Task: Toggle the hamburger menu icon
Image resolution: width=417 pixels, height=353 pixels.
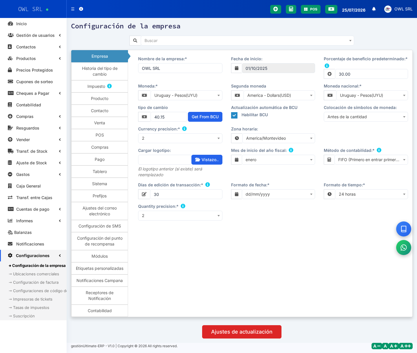Action: 73,9
